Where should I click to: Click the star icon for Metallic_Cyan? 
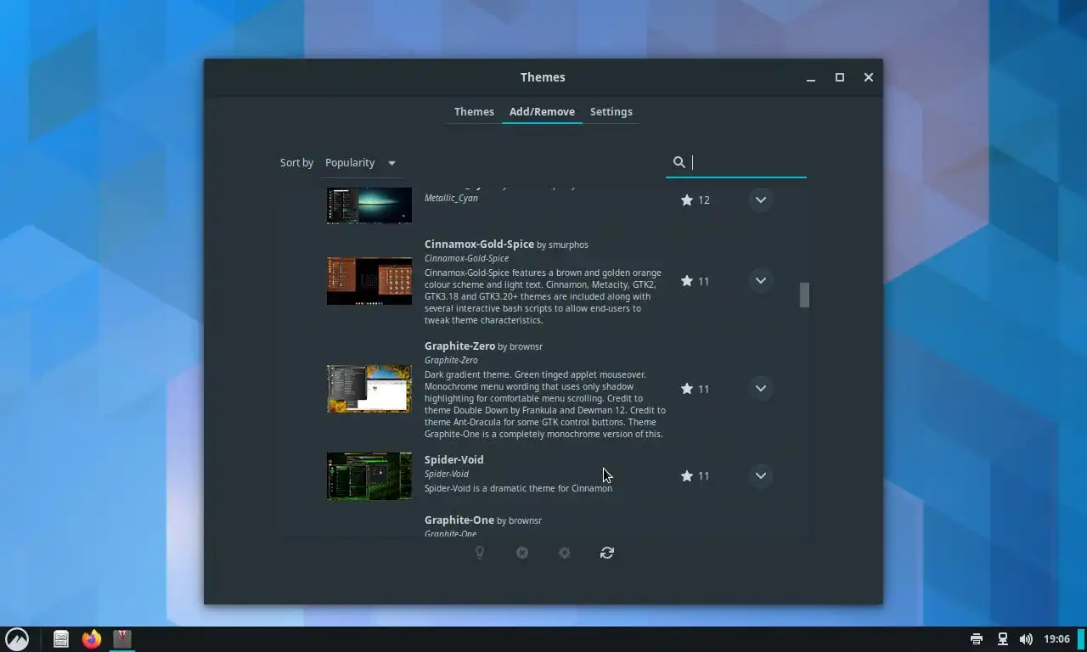click(686, 200)
